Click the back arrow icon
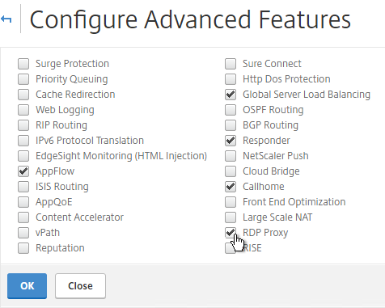Viewport: 385px width, 308px height. (x=6, y=19)
